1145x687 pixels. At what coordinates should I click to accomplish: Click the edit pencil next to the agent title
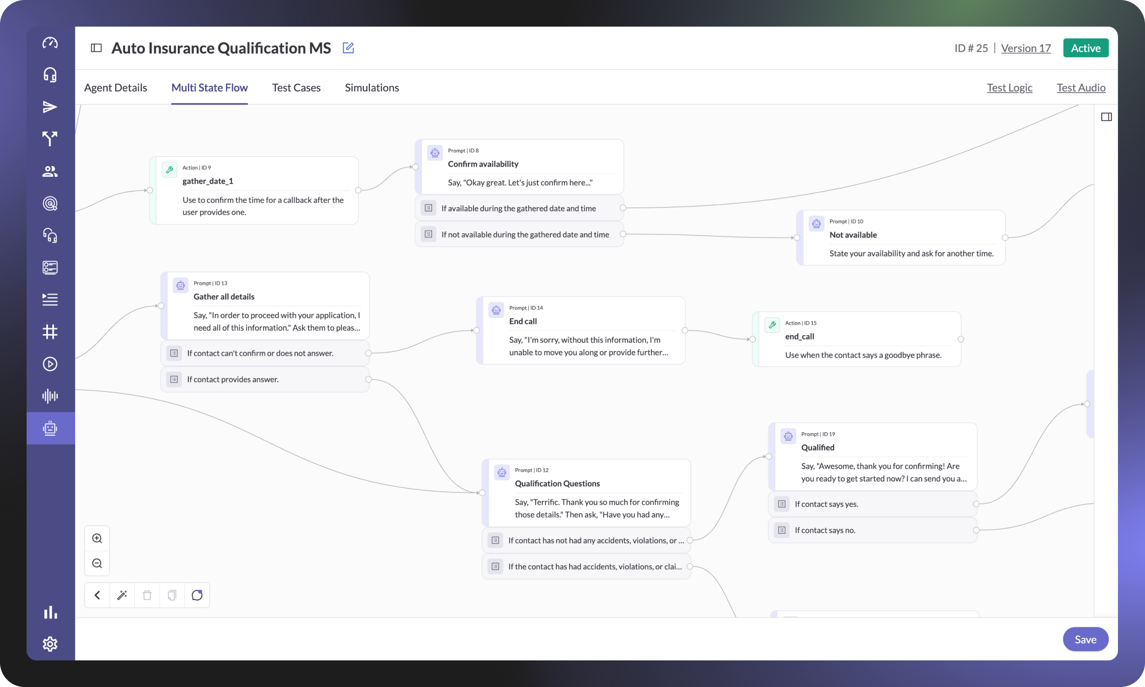pyautogui.click(x=348, y=48)
